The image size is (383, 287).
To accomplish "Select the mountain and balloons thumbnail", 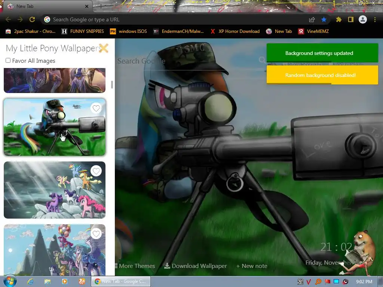I will coord(55,250).
